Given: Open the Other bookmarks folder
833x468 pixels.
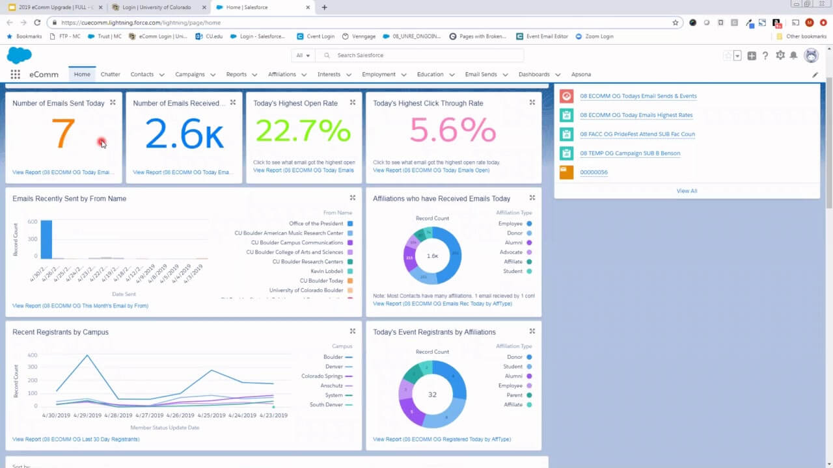Looking at the screenshot, I should (x=801, y=36).
